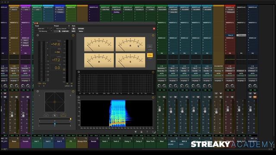Select the Group VCA track name
The height and width of the screenshot is (155, 276).
pos(82,141)
